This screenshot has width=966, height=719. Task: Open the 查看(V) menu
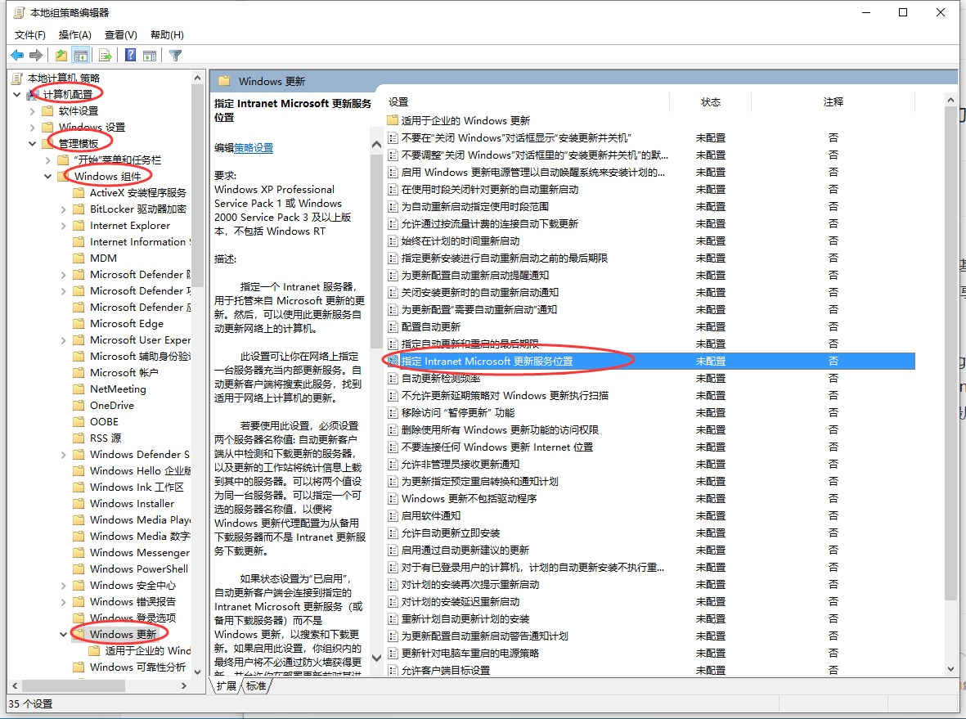coord(119,34)
